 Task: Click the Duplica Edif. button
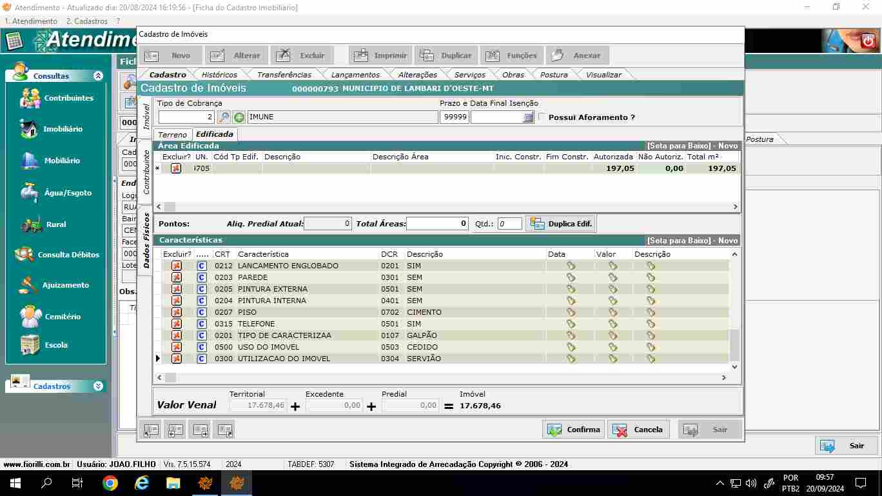[561, 224]
